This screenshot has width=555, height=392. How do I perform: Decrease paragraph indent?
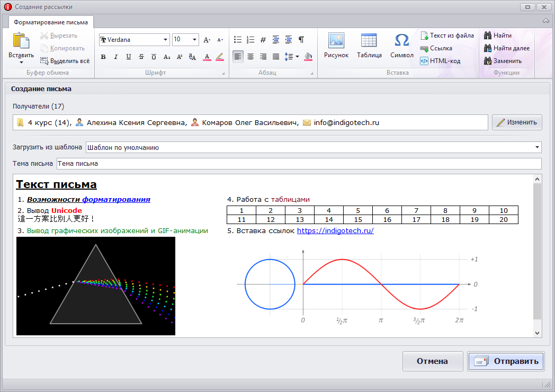[x=276, y=40]
